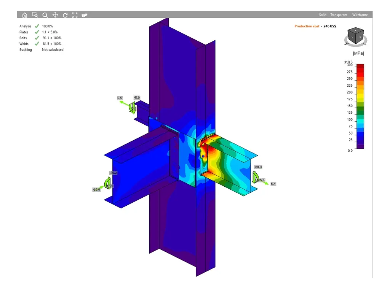Select the magnifier zoom tool
Viewport: 390px width, 292px height.
(x=45, y=15)
